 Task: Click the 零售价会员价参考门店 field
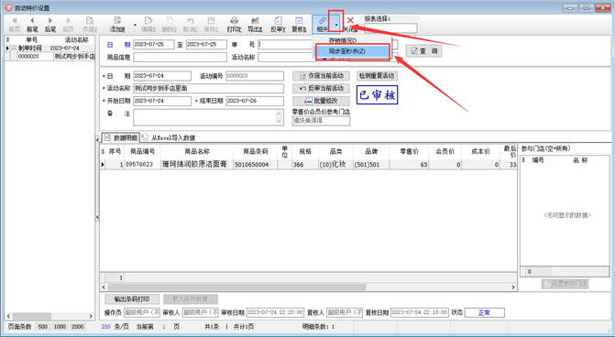[x=321, y=121]
